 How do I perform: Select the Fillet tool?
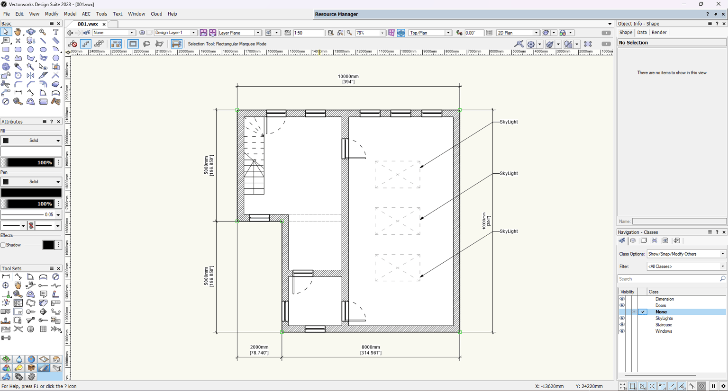18,84
